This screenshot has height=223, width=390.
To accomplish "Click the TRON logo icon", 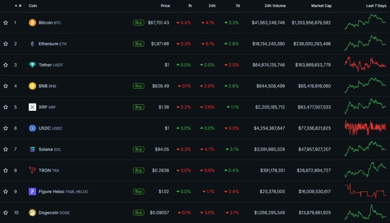I will 32,170.
